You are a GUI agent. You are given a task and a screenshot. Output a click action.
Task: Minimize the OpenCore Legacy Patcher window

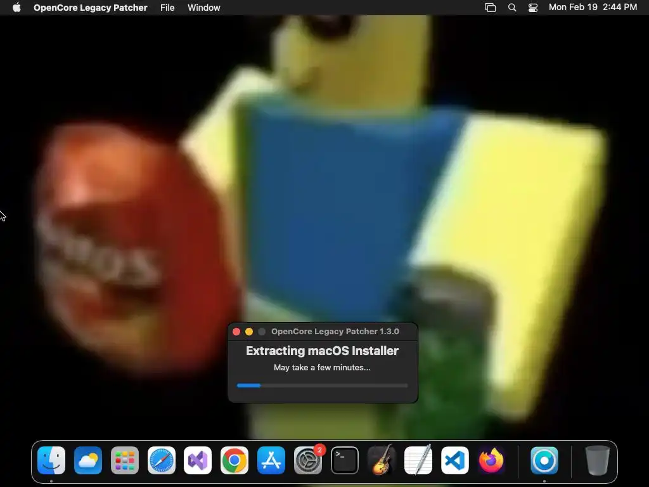pos(249,331)
